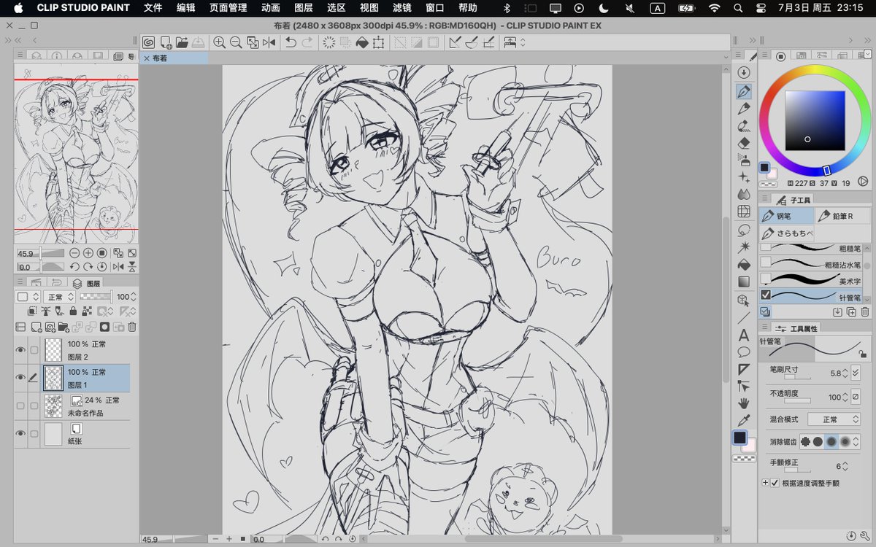Image resolution: width=876 pixels, height=547 pixels.
Task: Uncheck the 针管笔 brush checkbox
Action: pyautogui.click(x=765, y=295)
